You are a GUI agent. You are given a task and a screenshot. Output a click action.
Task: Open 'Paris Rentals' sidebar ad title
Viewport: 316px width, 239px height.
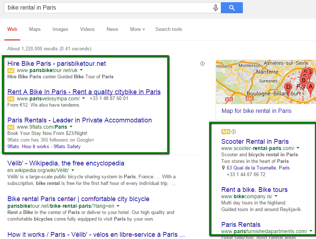tap(241, 225)
